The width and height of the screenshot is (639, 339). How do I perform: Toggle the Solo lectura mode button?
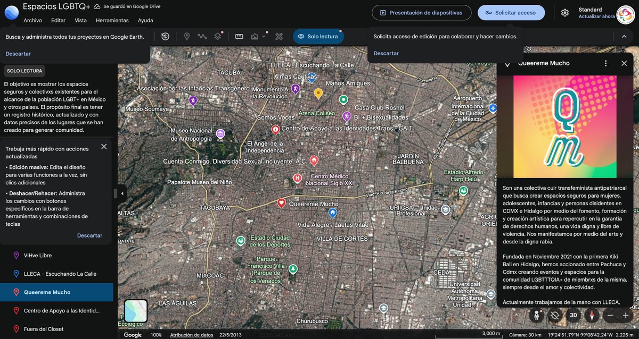(318, 36)
